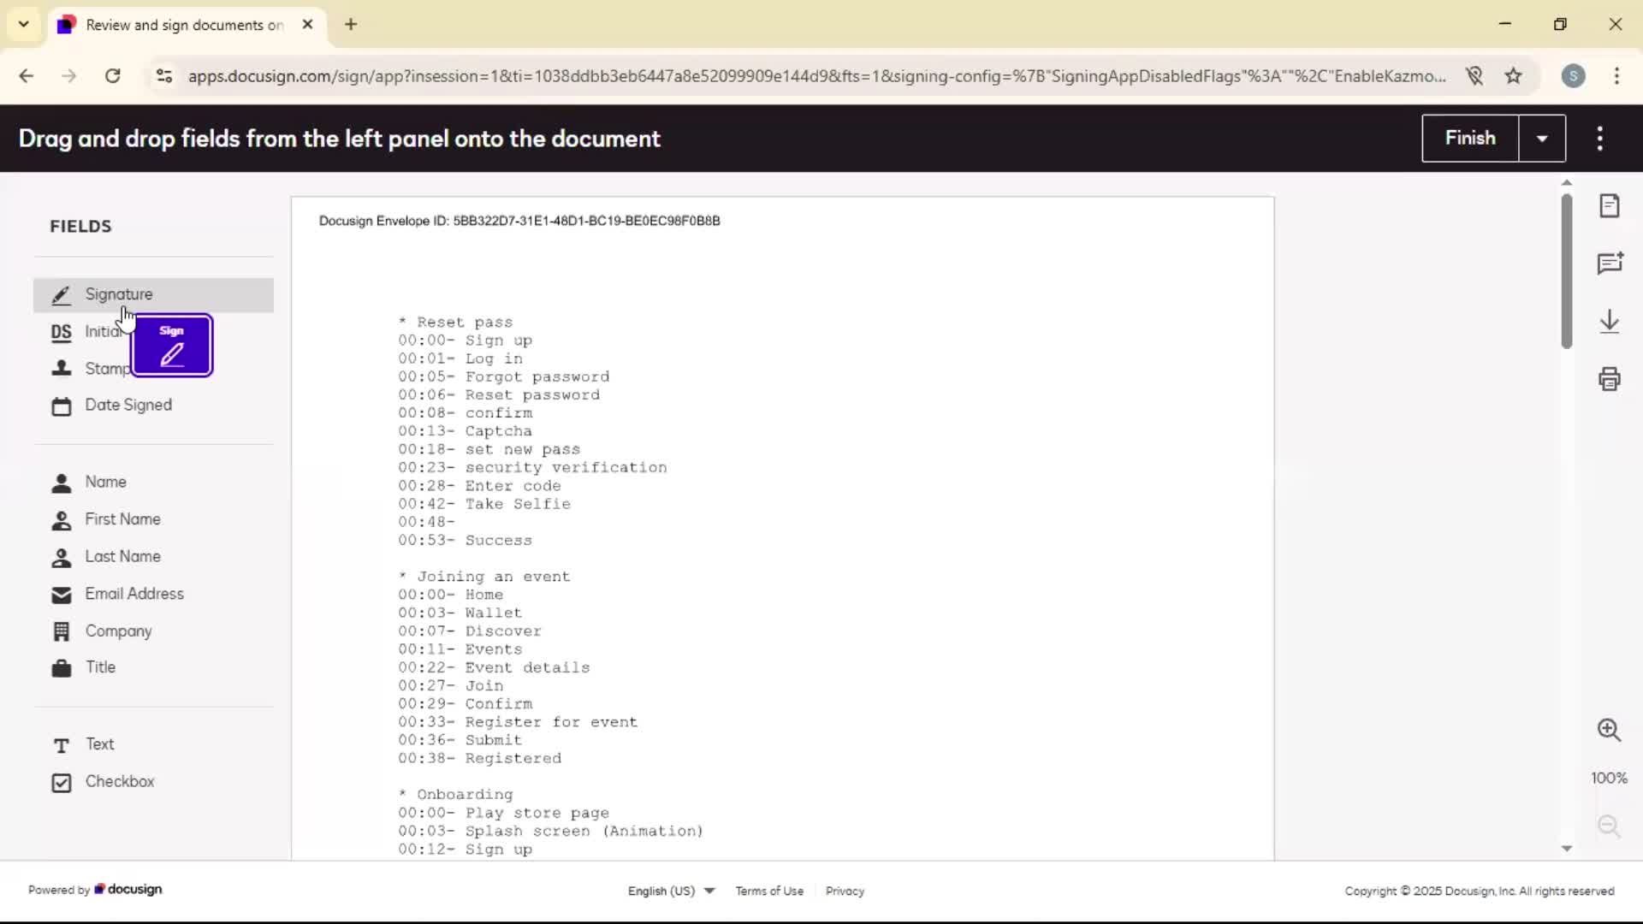Bookmark this page with the star icon
Screen dimensions: 1643x924
pyautogui.click(x=1513, y=76)
